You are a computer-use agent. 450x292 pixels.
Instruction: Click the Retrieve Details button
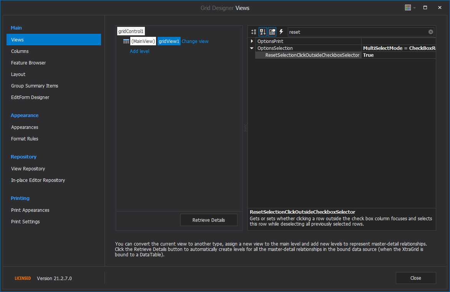click(x=209, y=220)
